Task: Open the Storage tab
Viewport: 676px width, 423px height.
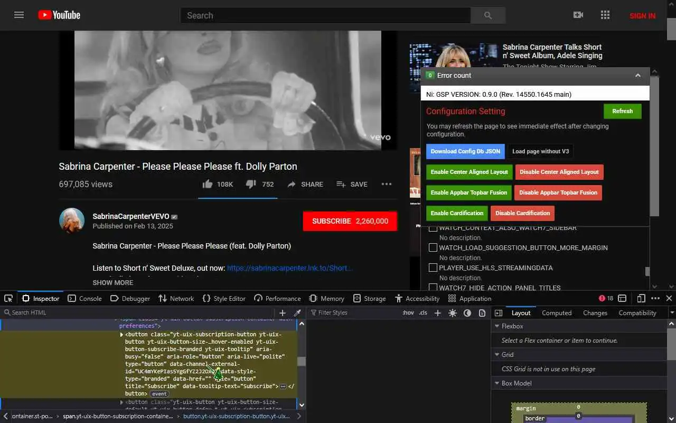Action: coord(369,298)
